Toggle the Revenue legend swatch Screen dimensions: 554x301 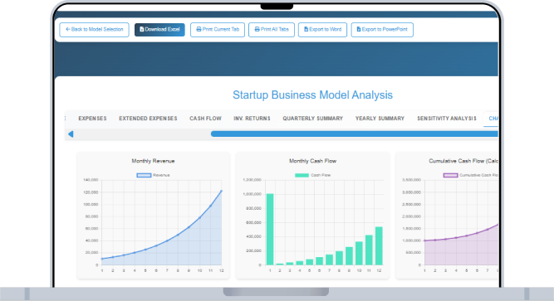click(144, 176)
